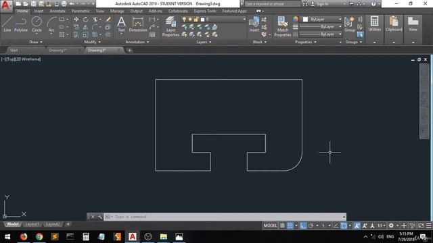Click Match Properties tool

point(283,26)
